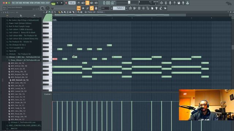Click the Record button
The width and height of the screenshot is (234, 131).
66,3
